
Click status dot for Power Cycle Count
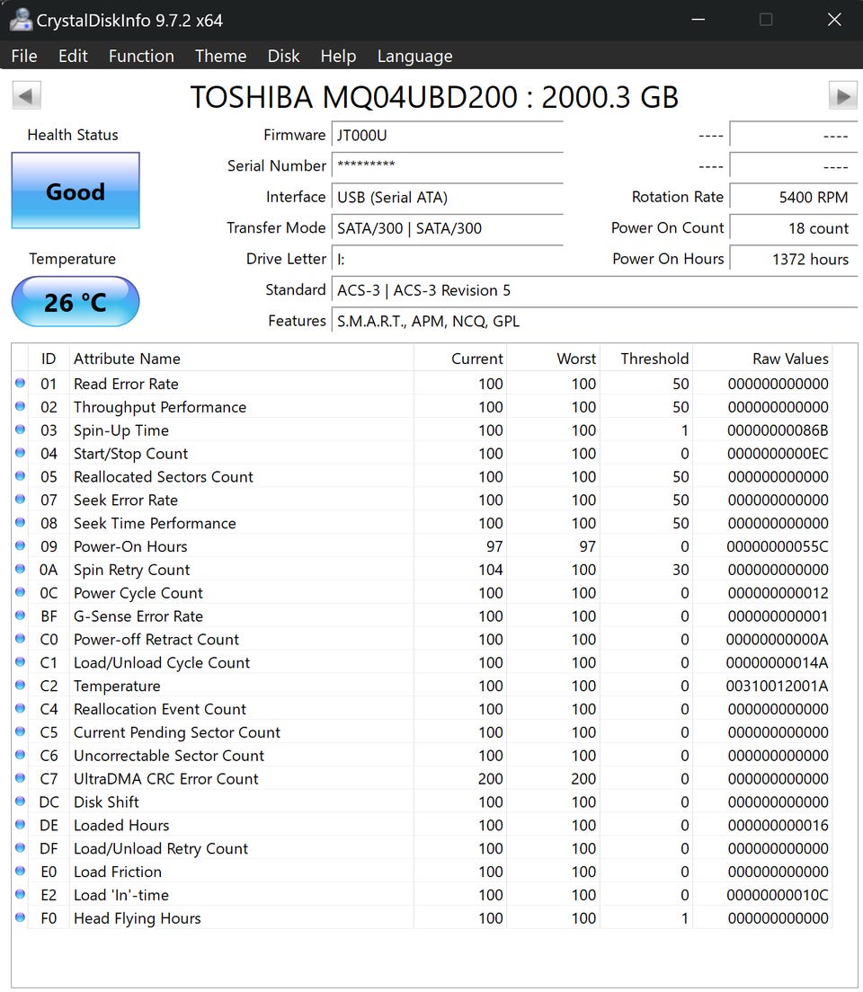(x=21, y=592)
